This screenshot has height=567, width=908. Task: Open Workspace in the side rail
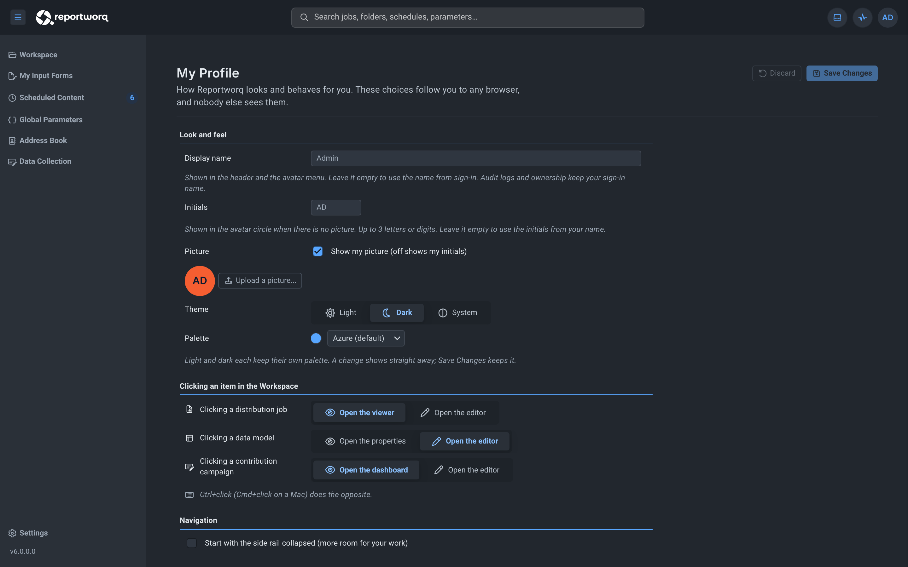73,55
